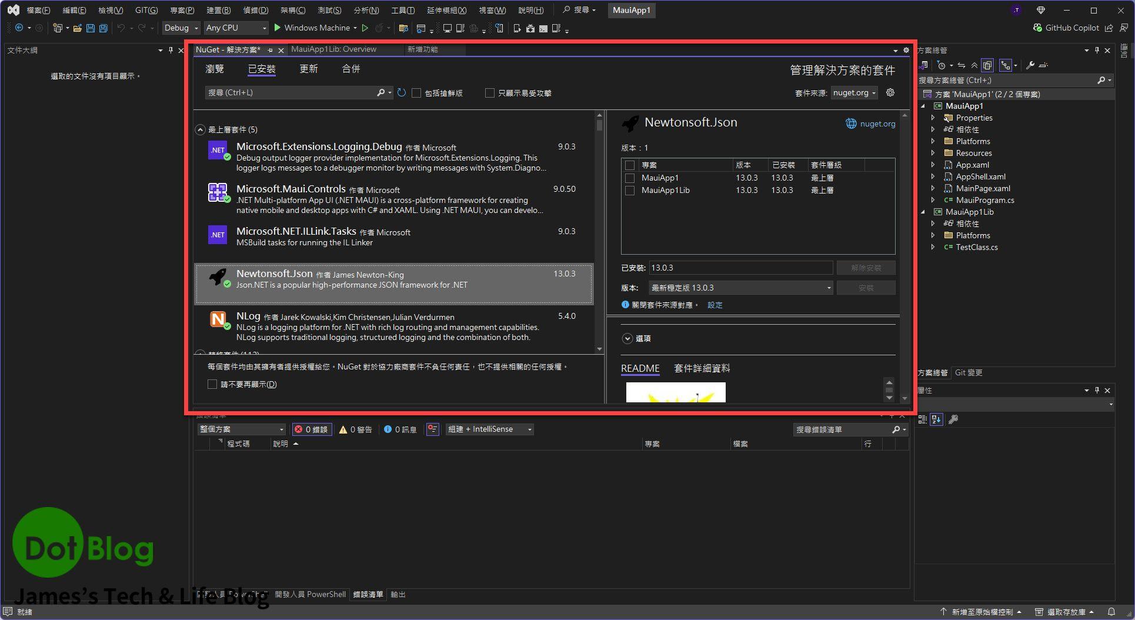The width and height of the screenshot is (1135, 620).
Task: Click the refresh icon beside package search
Action: (402, 93)
